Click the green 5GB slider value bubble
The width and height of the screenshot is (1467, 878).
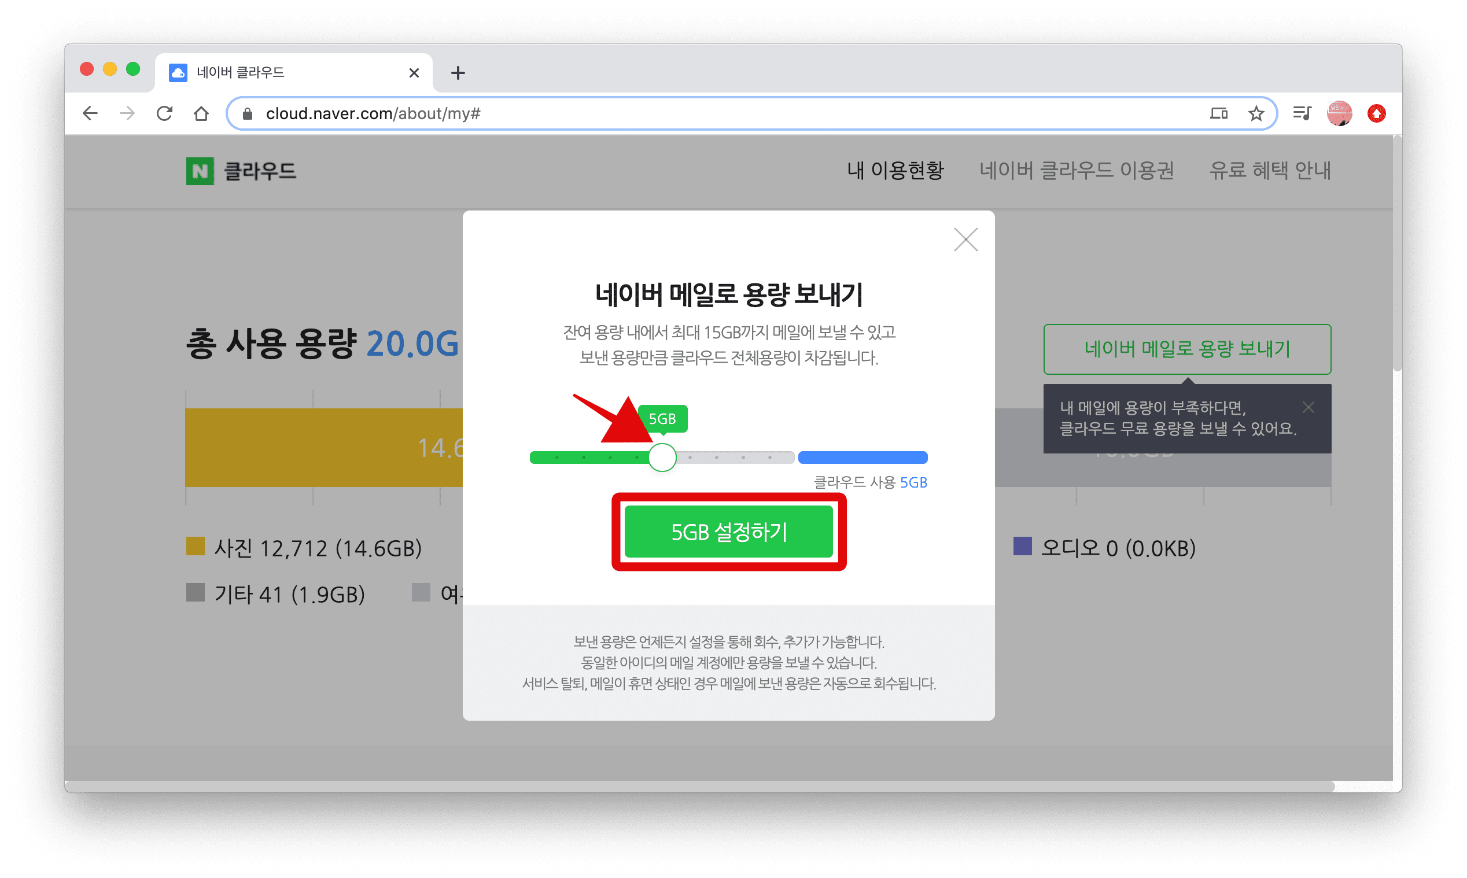coord(662,419)
